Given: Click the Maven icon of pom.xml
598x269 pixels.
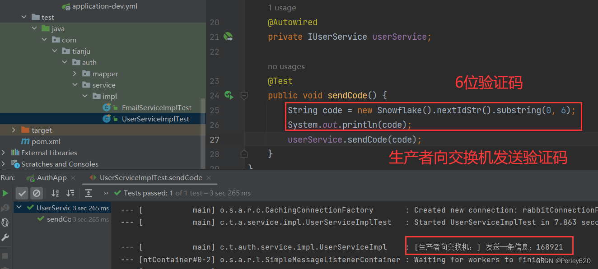Looking at the screenshot, I should click(x=25, y=142).
